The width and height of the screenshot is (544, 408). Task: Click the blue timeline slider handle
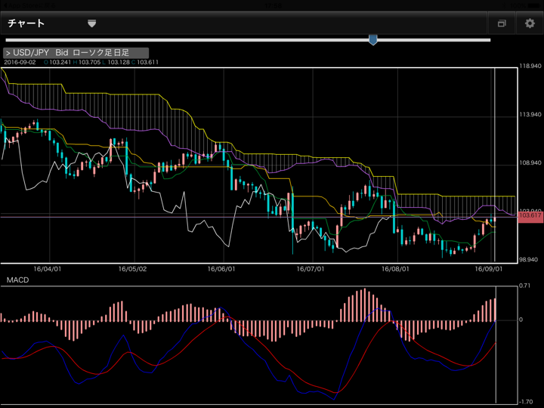[372, 39]
